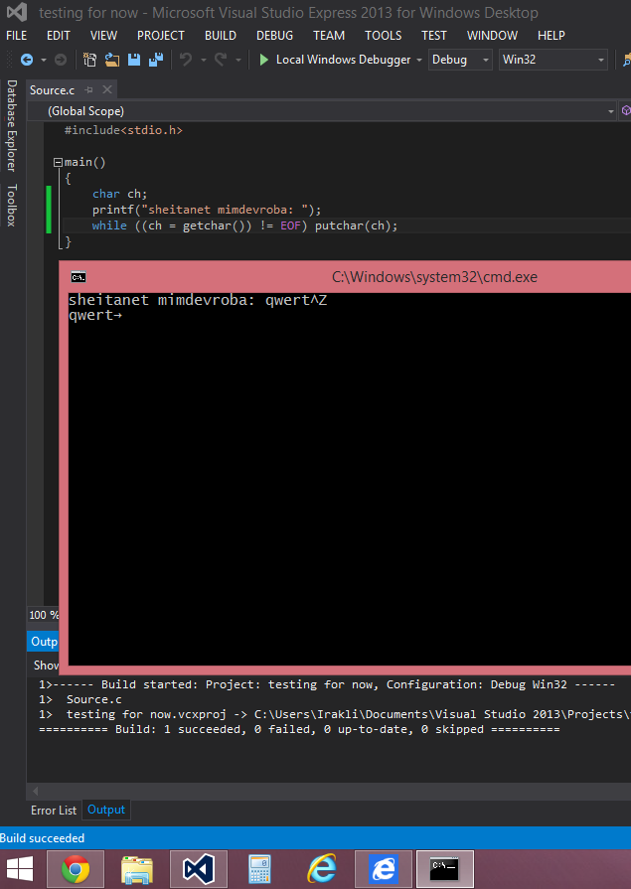Screen dimensions: 631x889
Task: Click the Source.c line in build output
Action: click(80, 699)
